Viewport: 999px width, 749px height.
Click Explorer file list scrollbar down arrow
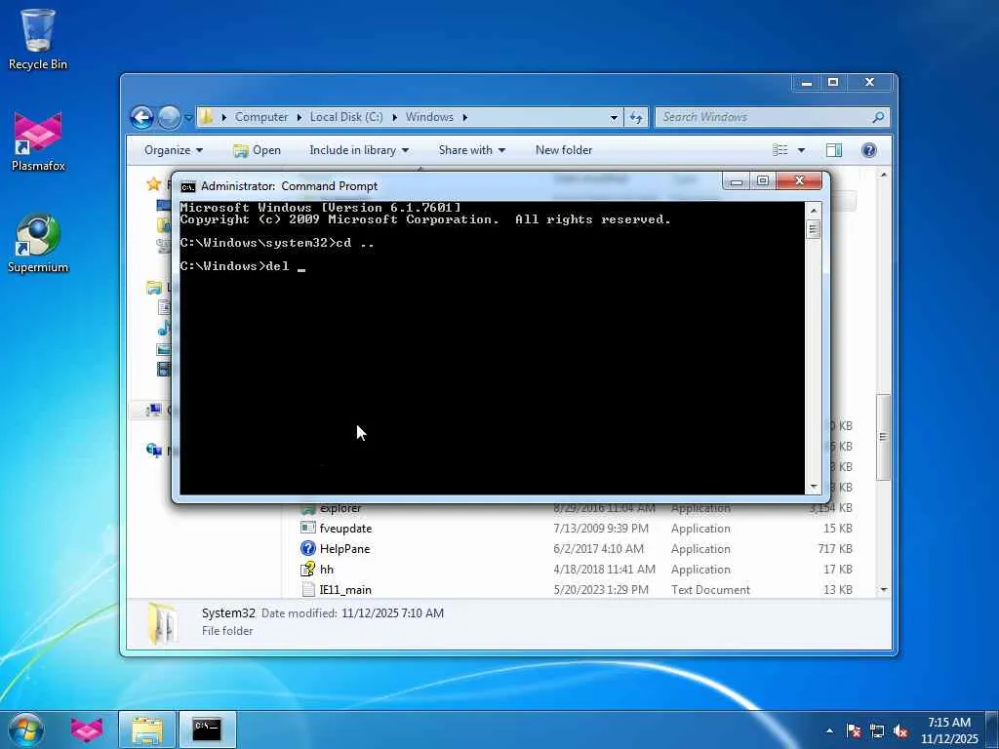[x=884, y=590]
